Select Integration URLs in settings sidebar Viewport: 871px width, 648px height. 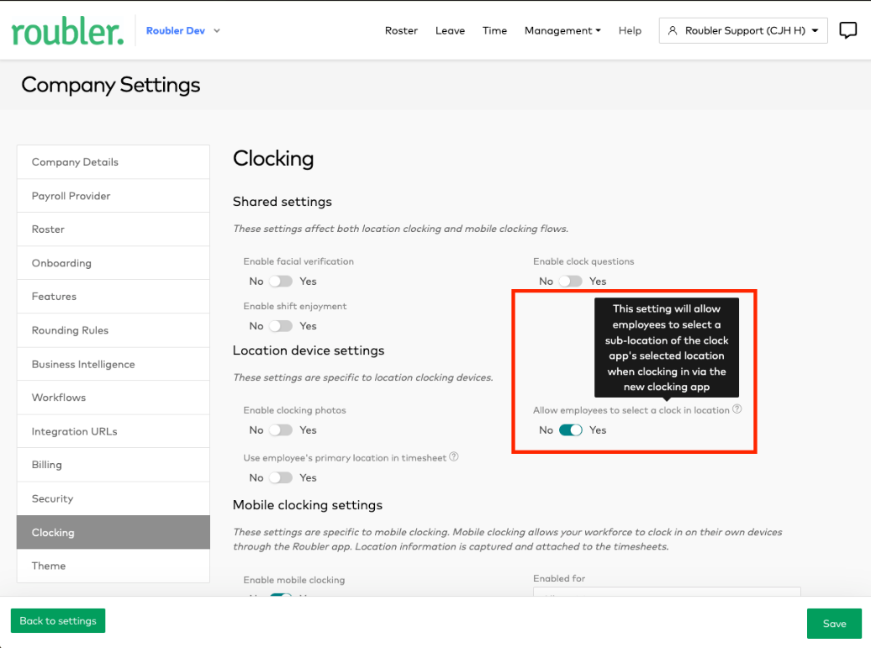coord(113,431)
